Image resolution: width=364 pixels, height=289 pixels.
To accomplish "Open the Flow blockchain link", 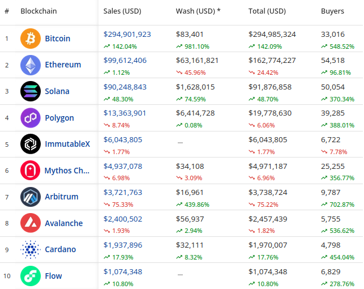I will 53,276.
